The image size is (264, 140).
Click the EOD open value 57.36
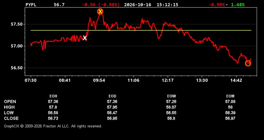point(112,101)
